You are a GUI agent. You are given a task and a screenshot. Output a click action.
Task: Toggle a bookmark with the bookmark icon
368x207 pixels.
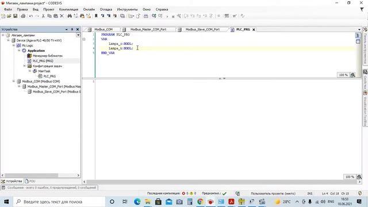tap(96, 16)
